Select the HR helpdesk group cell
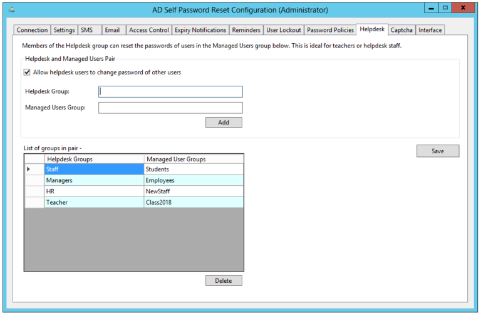Image resolution: width=481 pixels, height=316 pixels. tap(94, 191)
